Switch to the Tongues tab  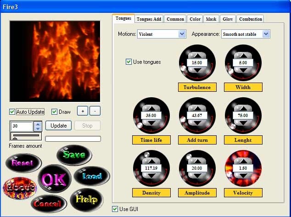[x=123, y=18]
